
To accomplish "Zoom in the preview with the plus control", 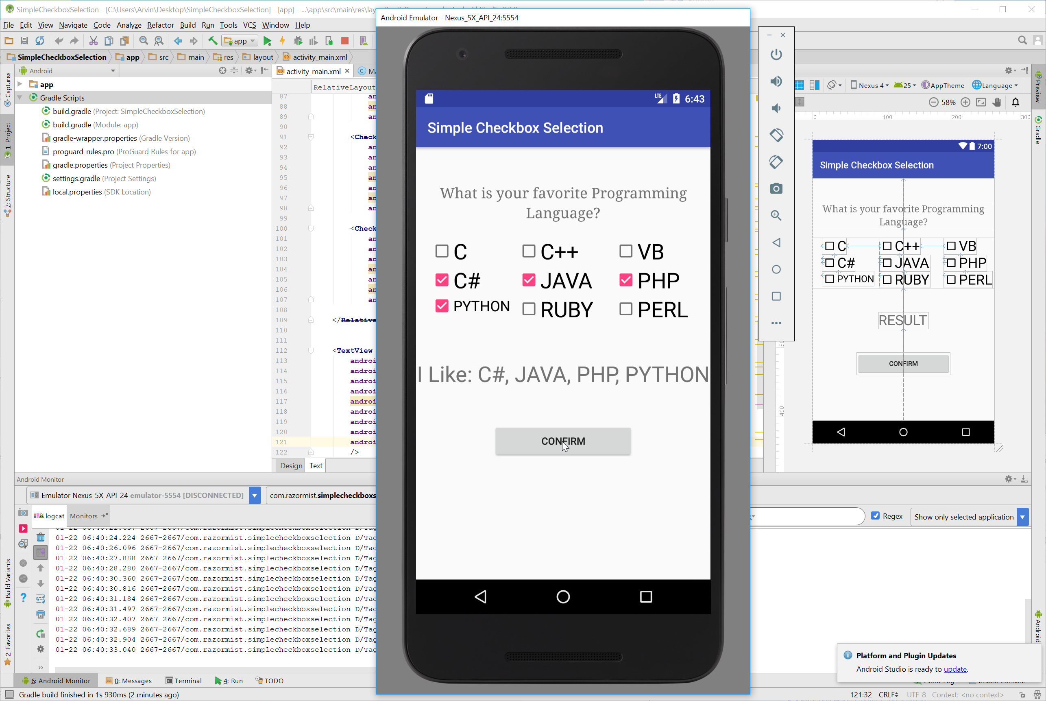I will [x=965, y=102].
